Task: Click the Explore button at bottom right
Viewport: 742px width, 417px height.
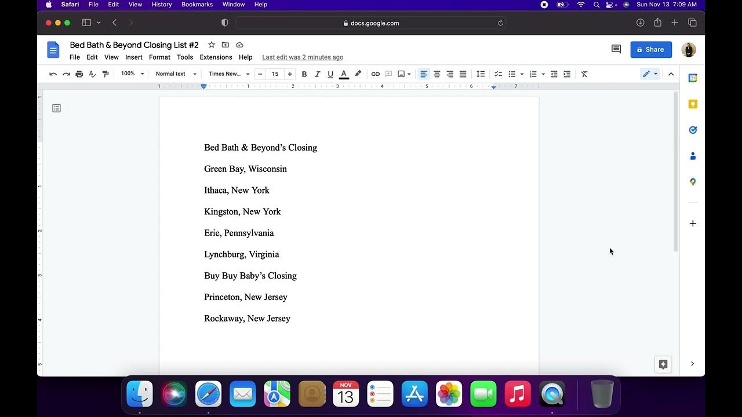Action: coord(663,364)
